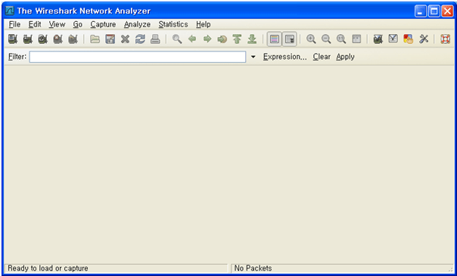
Task: Maximize the Wireshark window
Action: [434, 11]
